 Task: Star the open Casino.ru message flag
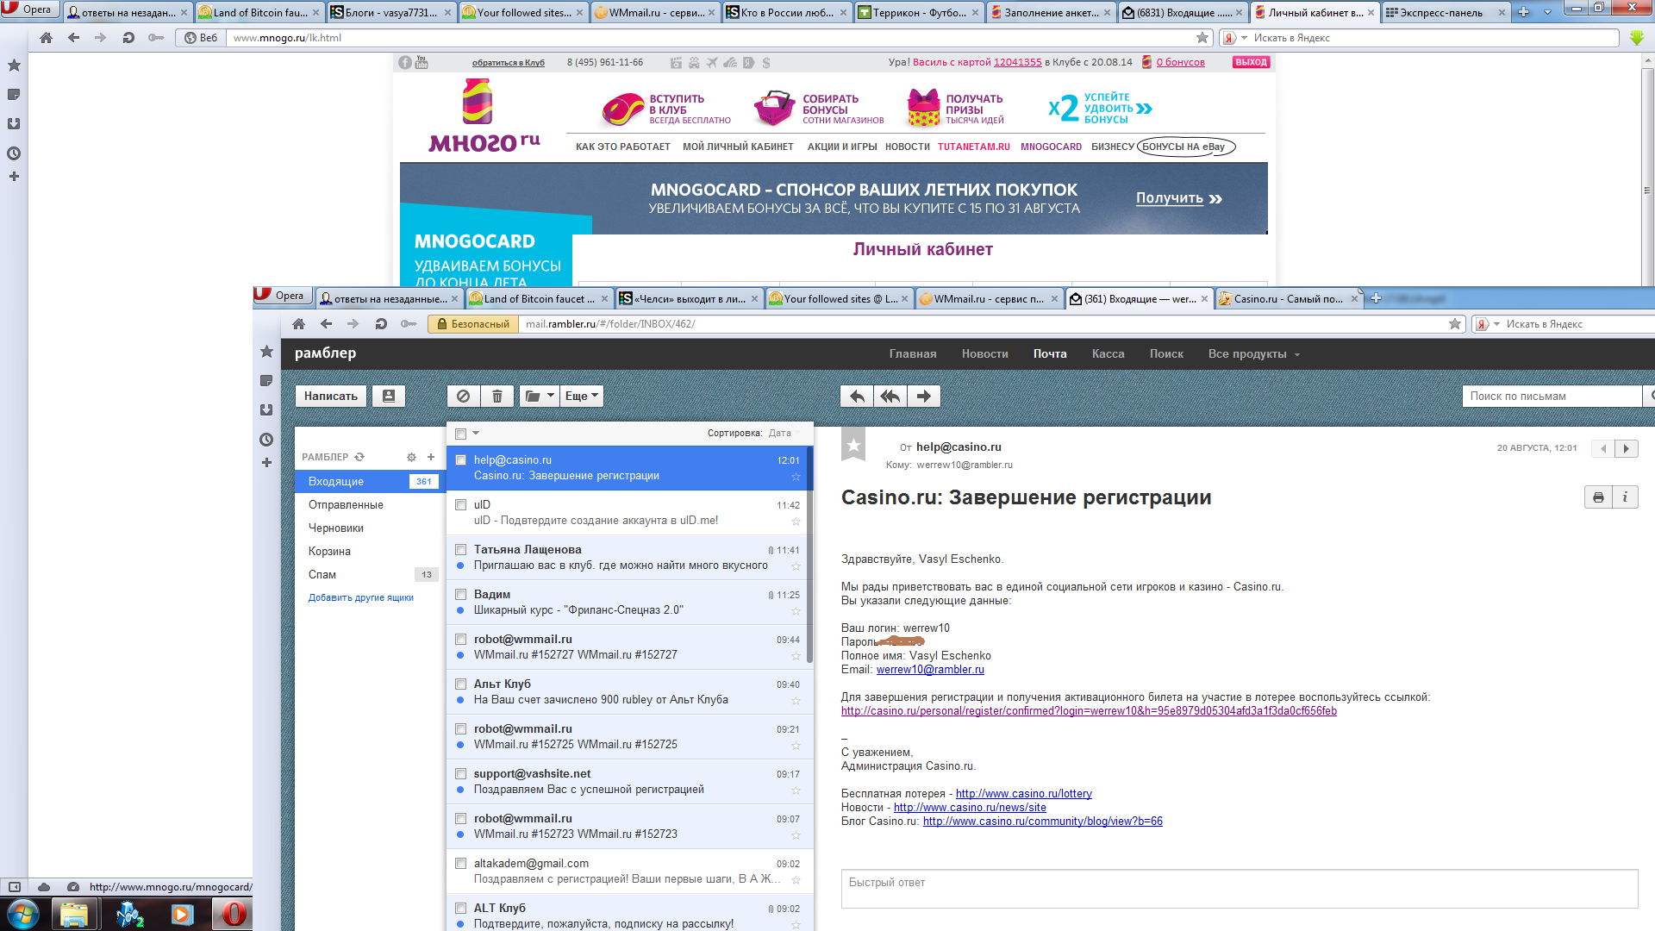tap(853, 445)
